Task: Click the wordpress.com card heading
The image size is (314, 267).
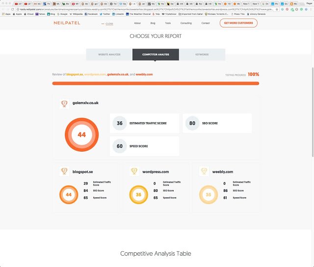Action: click(156, 172)
